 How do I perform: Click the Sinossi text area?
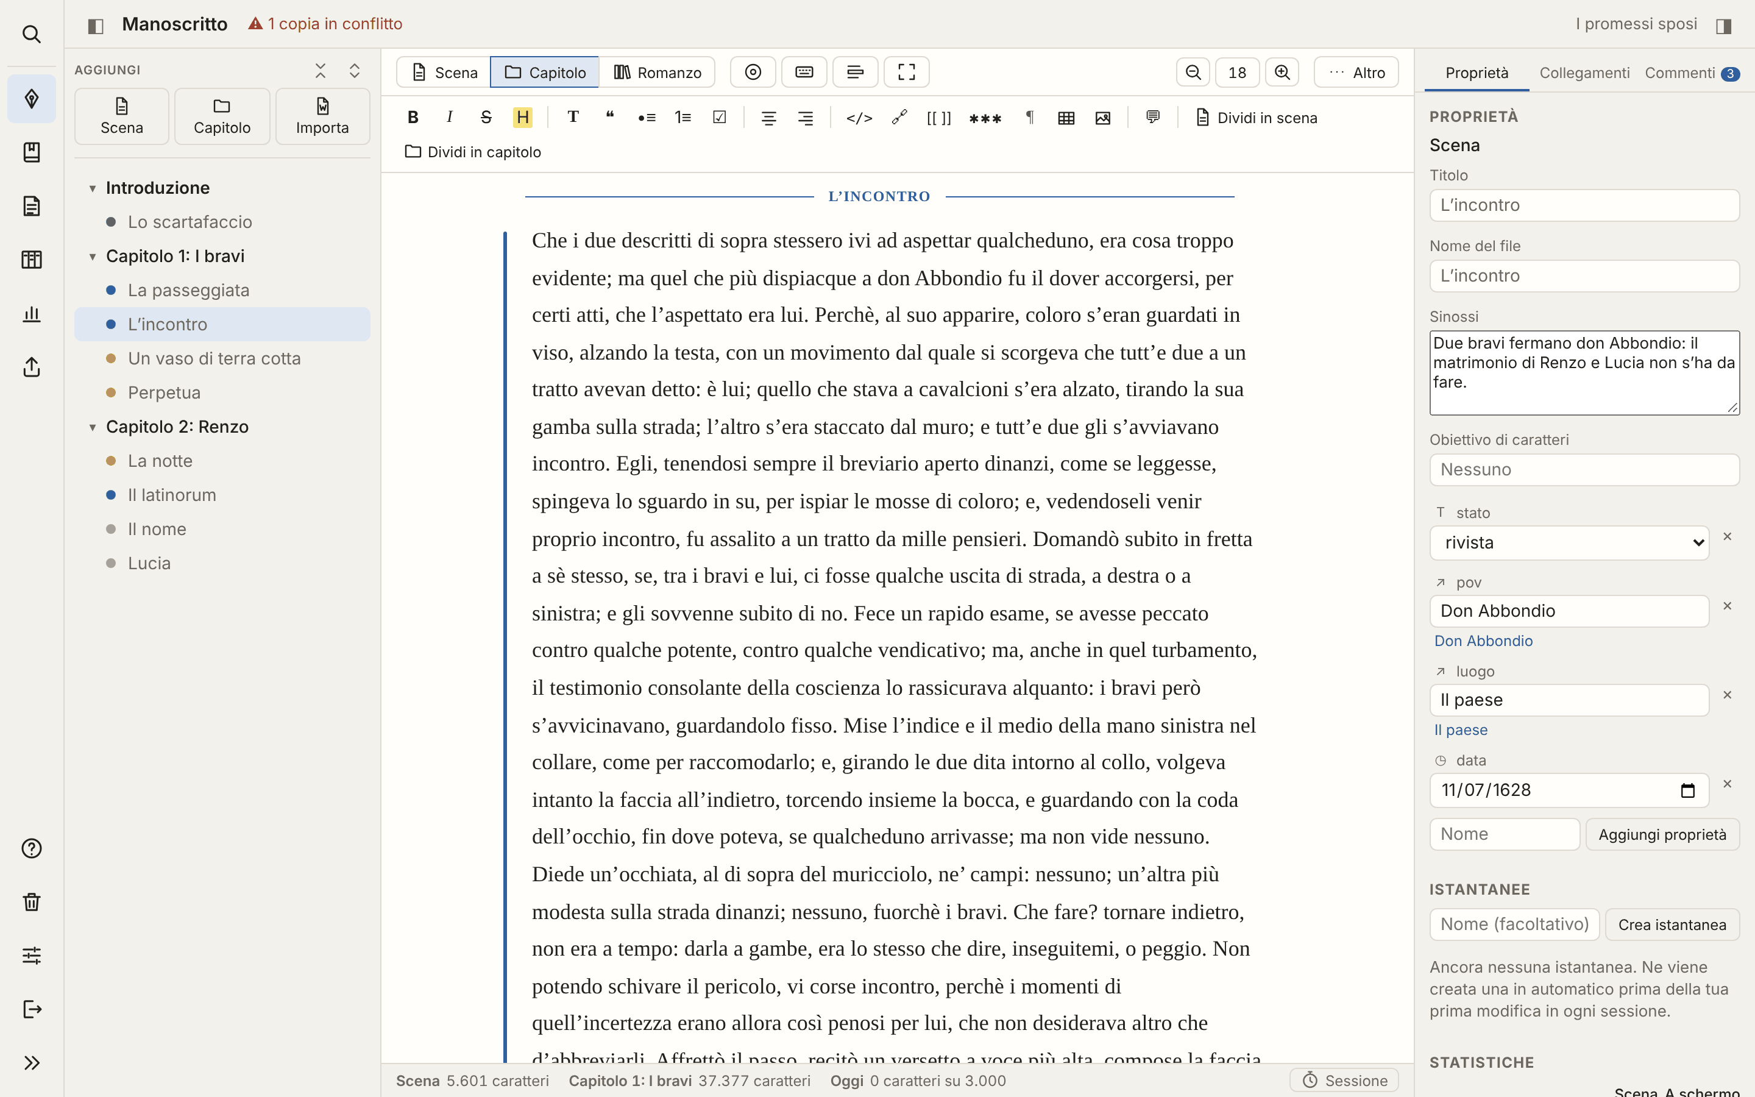1584,373
